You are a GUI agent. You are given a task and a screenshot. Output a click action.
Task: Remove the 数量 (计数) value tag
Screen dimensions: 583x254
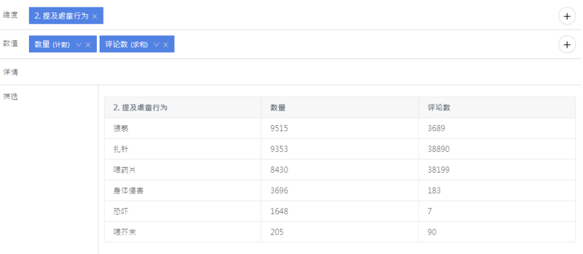[88, 45]
